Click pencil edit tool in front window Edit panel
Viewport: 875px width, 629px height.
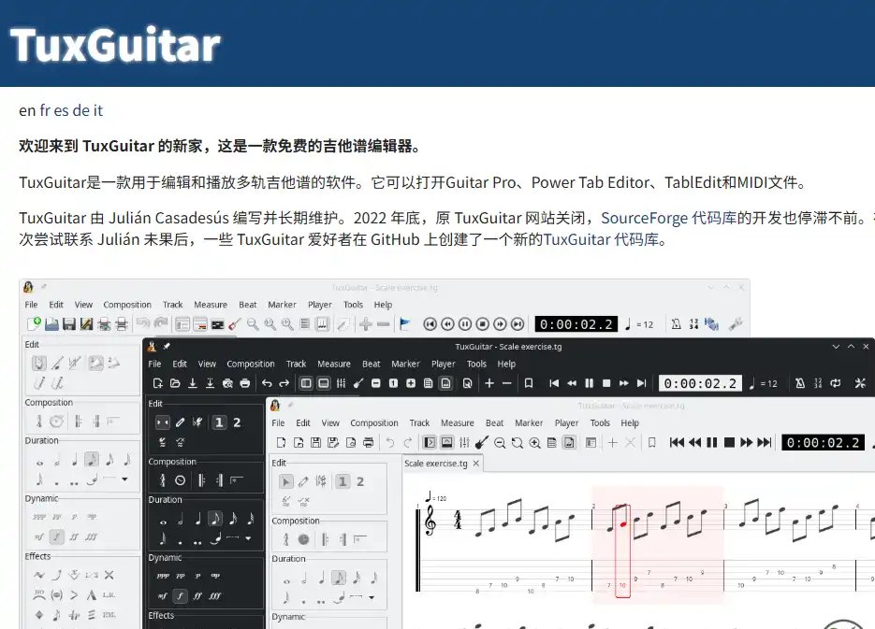point(303,481)
